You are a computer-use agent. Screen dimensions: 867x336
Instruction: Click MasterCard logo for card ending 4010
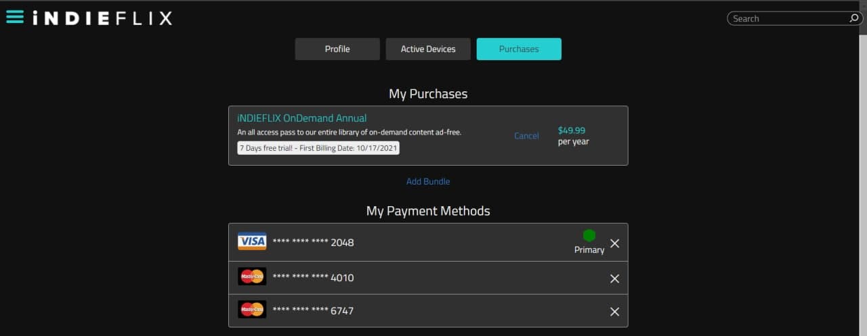(x=252, y=277)
